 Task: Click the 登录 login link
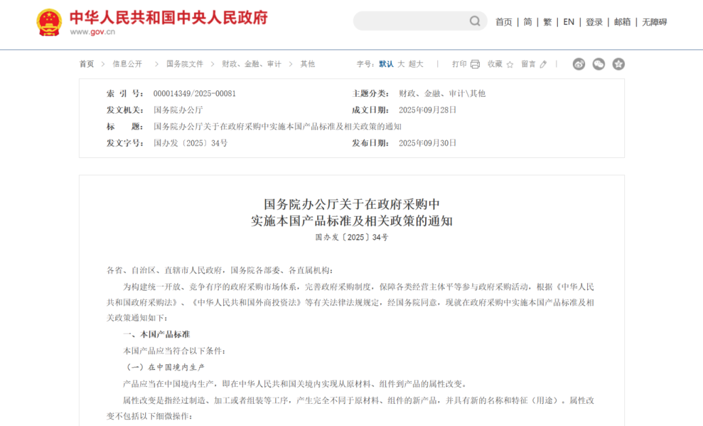[594, 21]
